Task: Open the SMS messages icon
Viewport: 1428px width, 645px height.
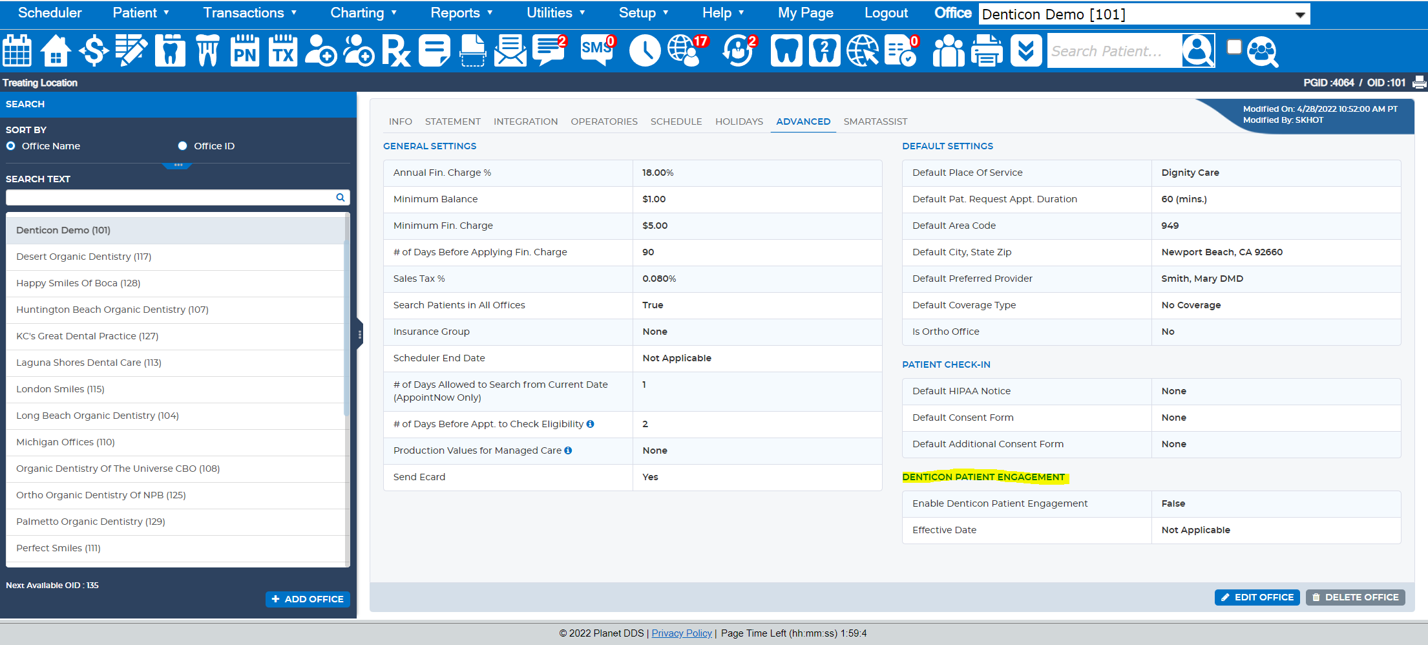Action: (597, 50)
